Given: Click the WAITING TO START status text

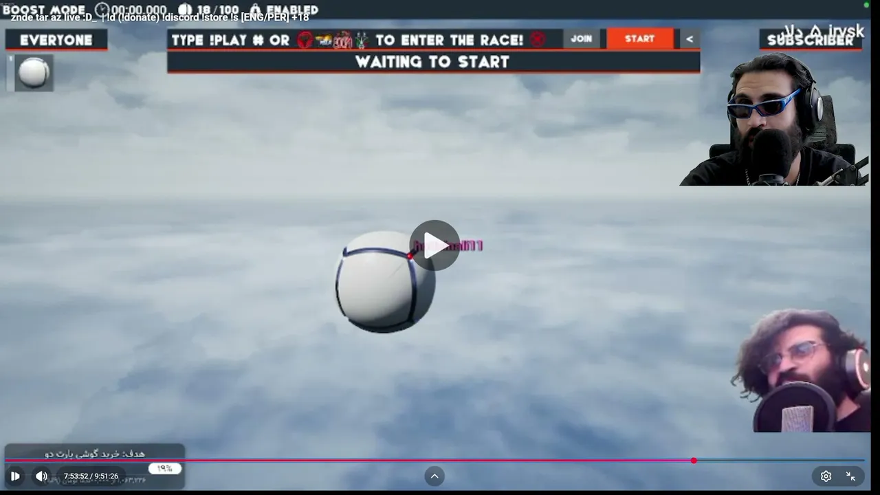Looking at the screenshot, I should (x=432, y=62).
